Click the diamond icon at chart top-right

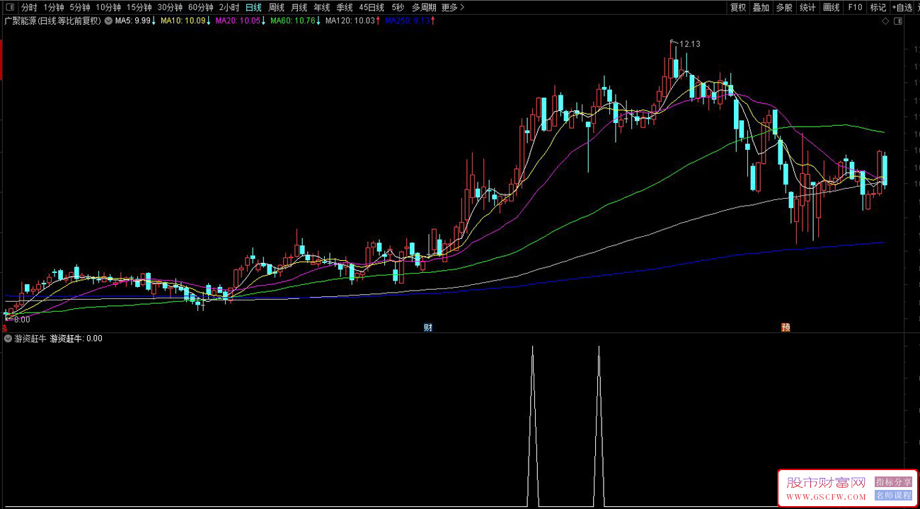(885, 21)
